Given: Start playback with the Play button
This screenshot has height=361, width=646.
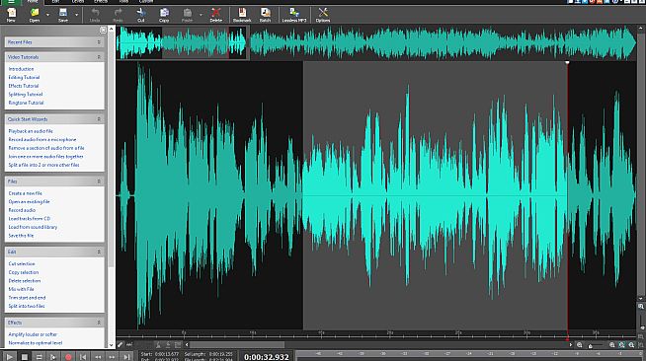Looking at the screenshot, I should (x=10, y=356).
